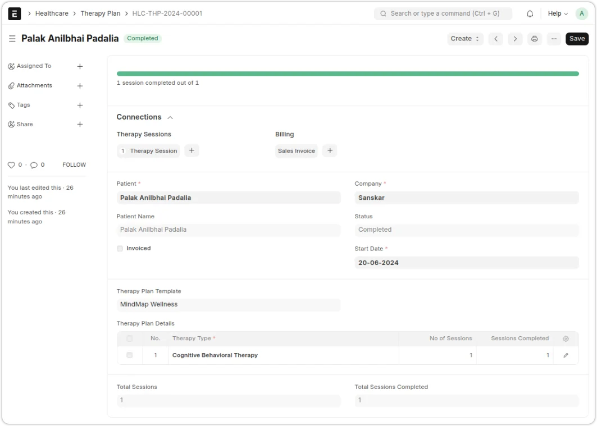The image size is (597, 426).
Task: Print this therapy plan via printer icon
Action: [534, 39]
